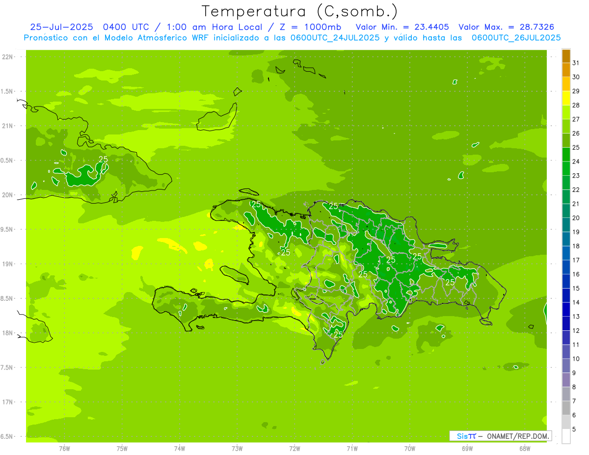Screen dimensions: 589x455
Task: Click the '76W' longitude axis label
Action: coord(64,449)
